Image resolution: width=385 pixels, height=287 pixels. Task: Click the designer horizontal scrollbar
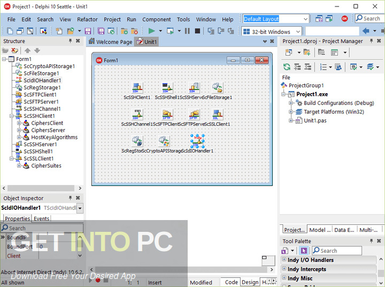coord(181,269)
